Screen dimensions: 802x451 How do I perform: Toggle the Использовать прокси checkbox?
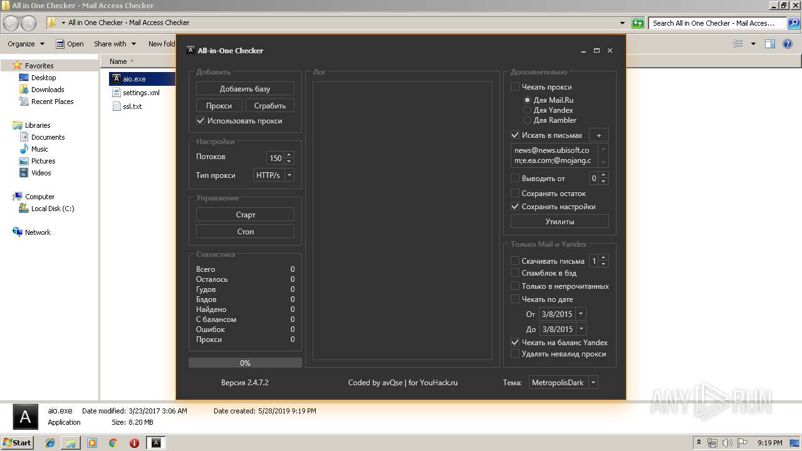(200, 121)
